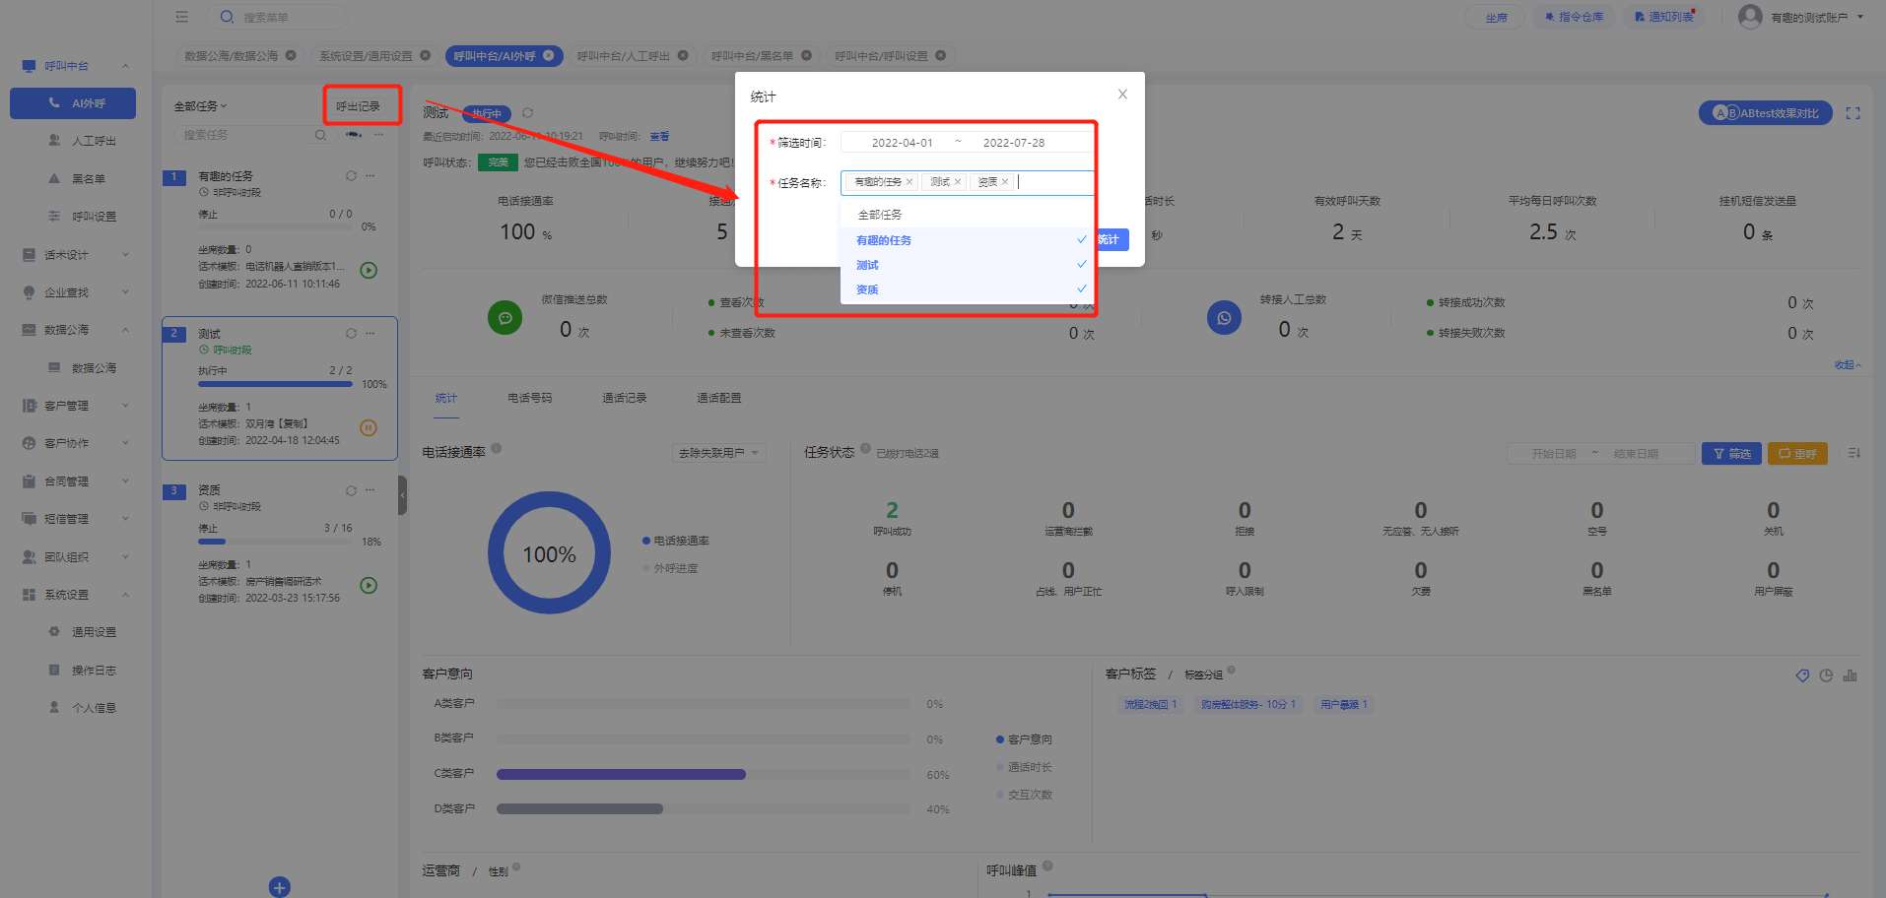Screen dimensions: 1886x898
Task: Switch to the 通话配置 tab
Action: tap(719, 398)
